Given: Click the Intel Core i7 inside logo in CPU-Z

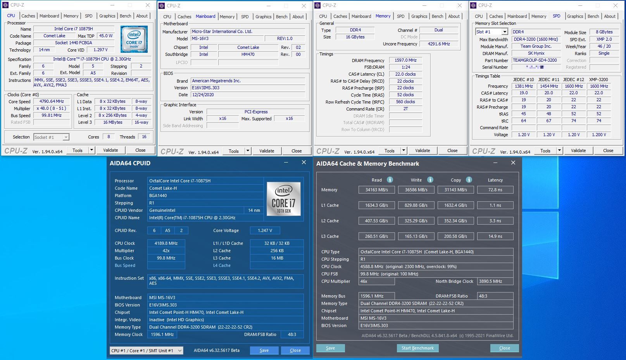Looking at the screenshot, I should [134, 39].
